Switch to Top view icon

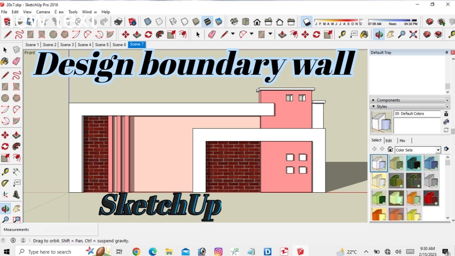246,22
